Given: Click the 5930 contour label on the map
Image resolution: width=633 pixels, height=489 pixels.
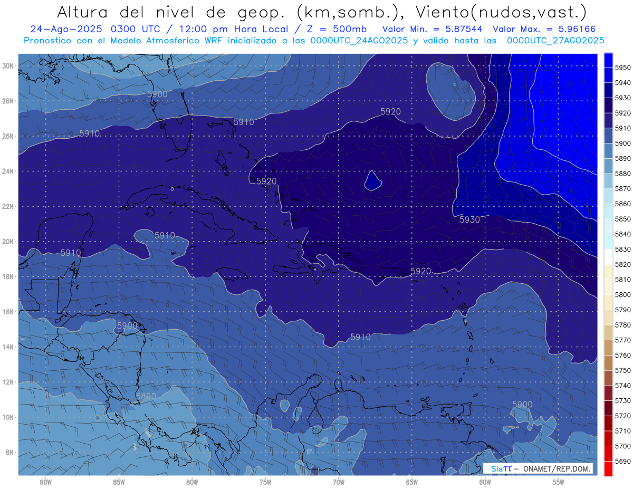Looking at the screenshot, I should (469, 219).
